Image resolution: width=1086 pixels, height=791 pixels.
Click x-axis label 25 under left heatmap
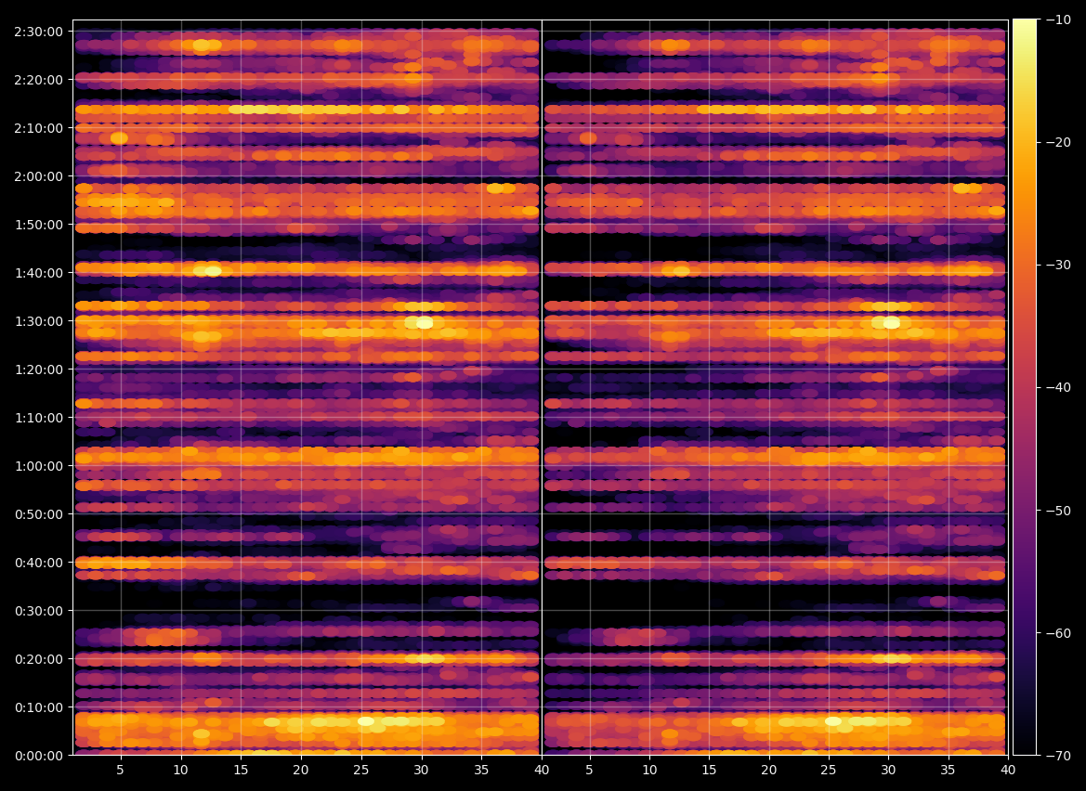[360, 770]
